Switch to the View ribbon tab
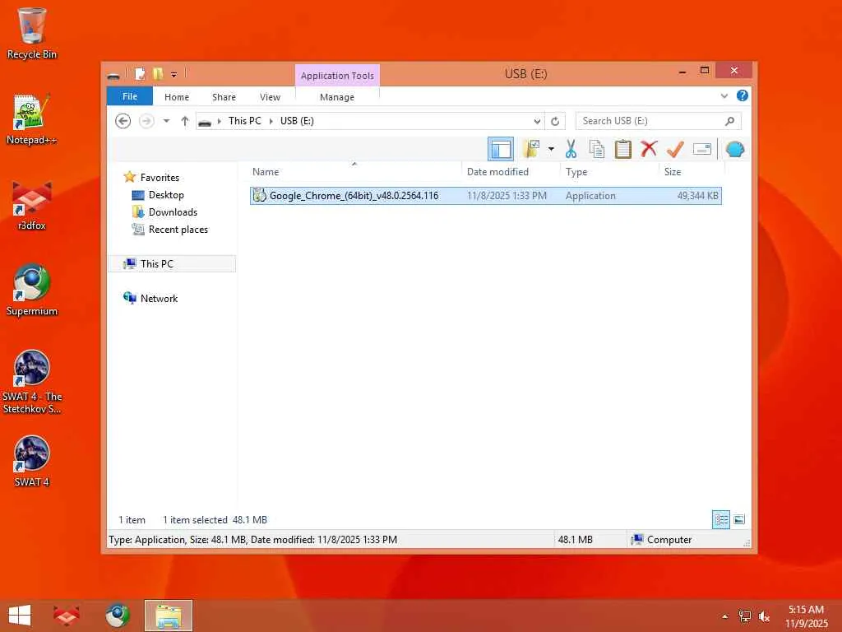The image size is (842, 632). coord(270,97)
